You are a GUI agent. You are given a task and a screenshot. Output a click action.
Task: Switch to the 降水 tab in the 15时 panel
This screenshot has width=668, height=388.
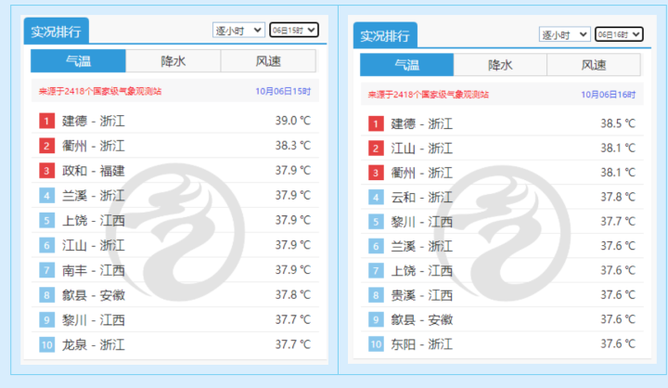click(x=173, y=61)
